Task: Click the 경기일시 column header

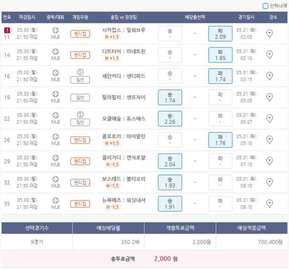Action: pyautogui.click(x=246, y=17)
